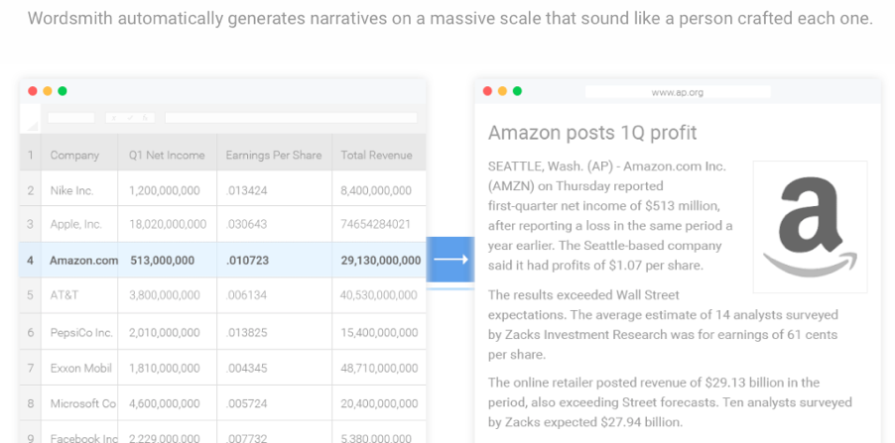The height and width of the screenshot is (443, 895).
Task: Click the blue arrow between spreadsheet and article
Action: (450, 260)
